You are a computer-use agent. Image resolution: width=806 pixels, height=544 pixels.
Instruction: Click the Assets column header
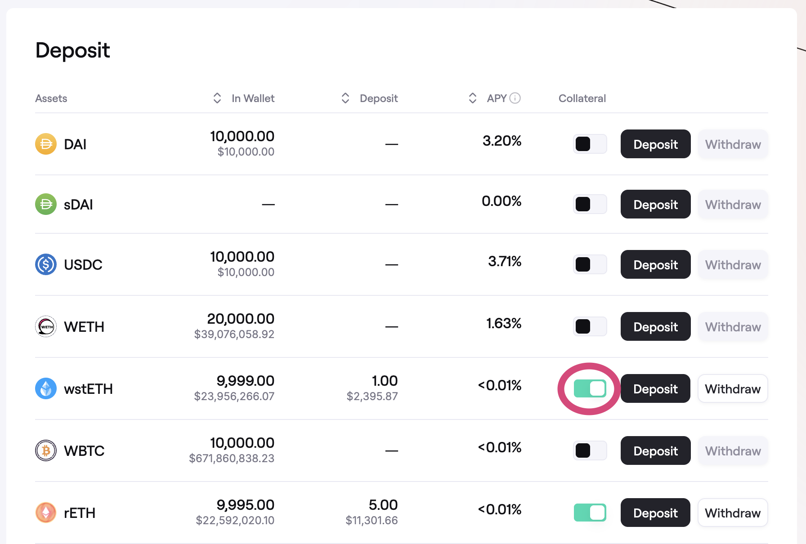click(x=51, y=98)
